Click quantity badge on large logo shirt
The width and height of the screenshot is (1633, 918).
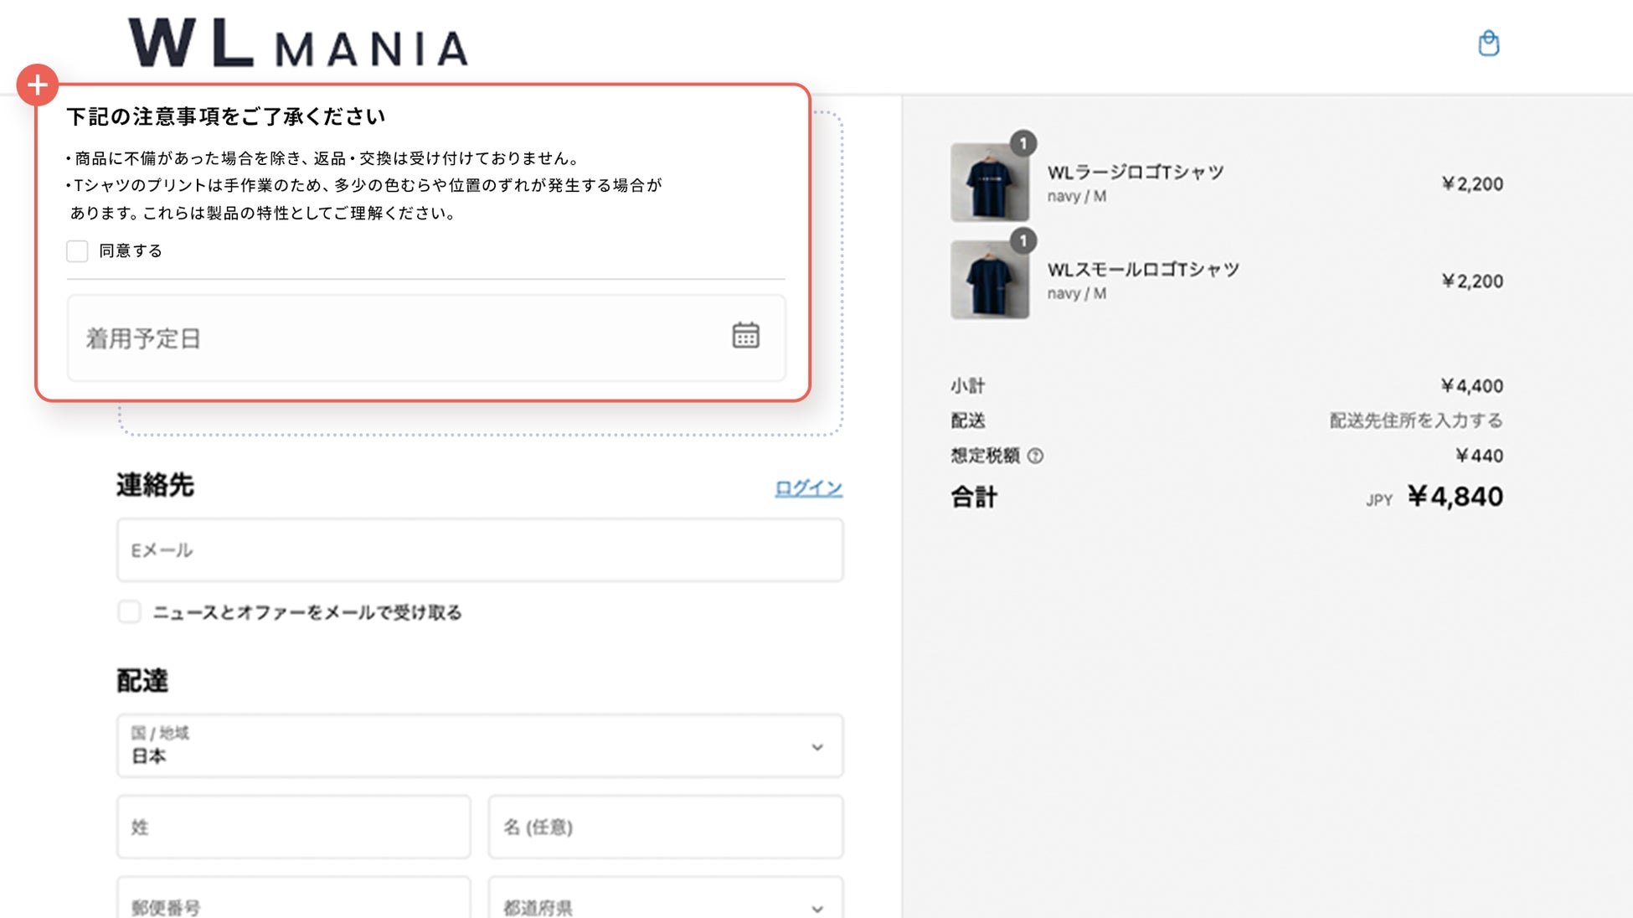(x=1023, y=144)
